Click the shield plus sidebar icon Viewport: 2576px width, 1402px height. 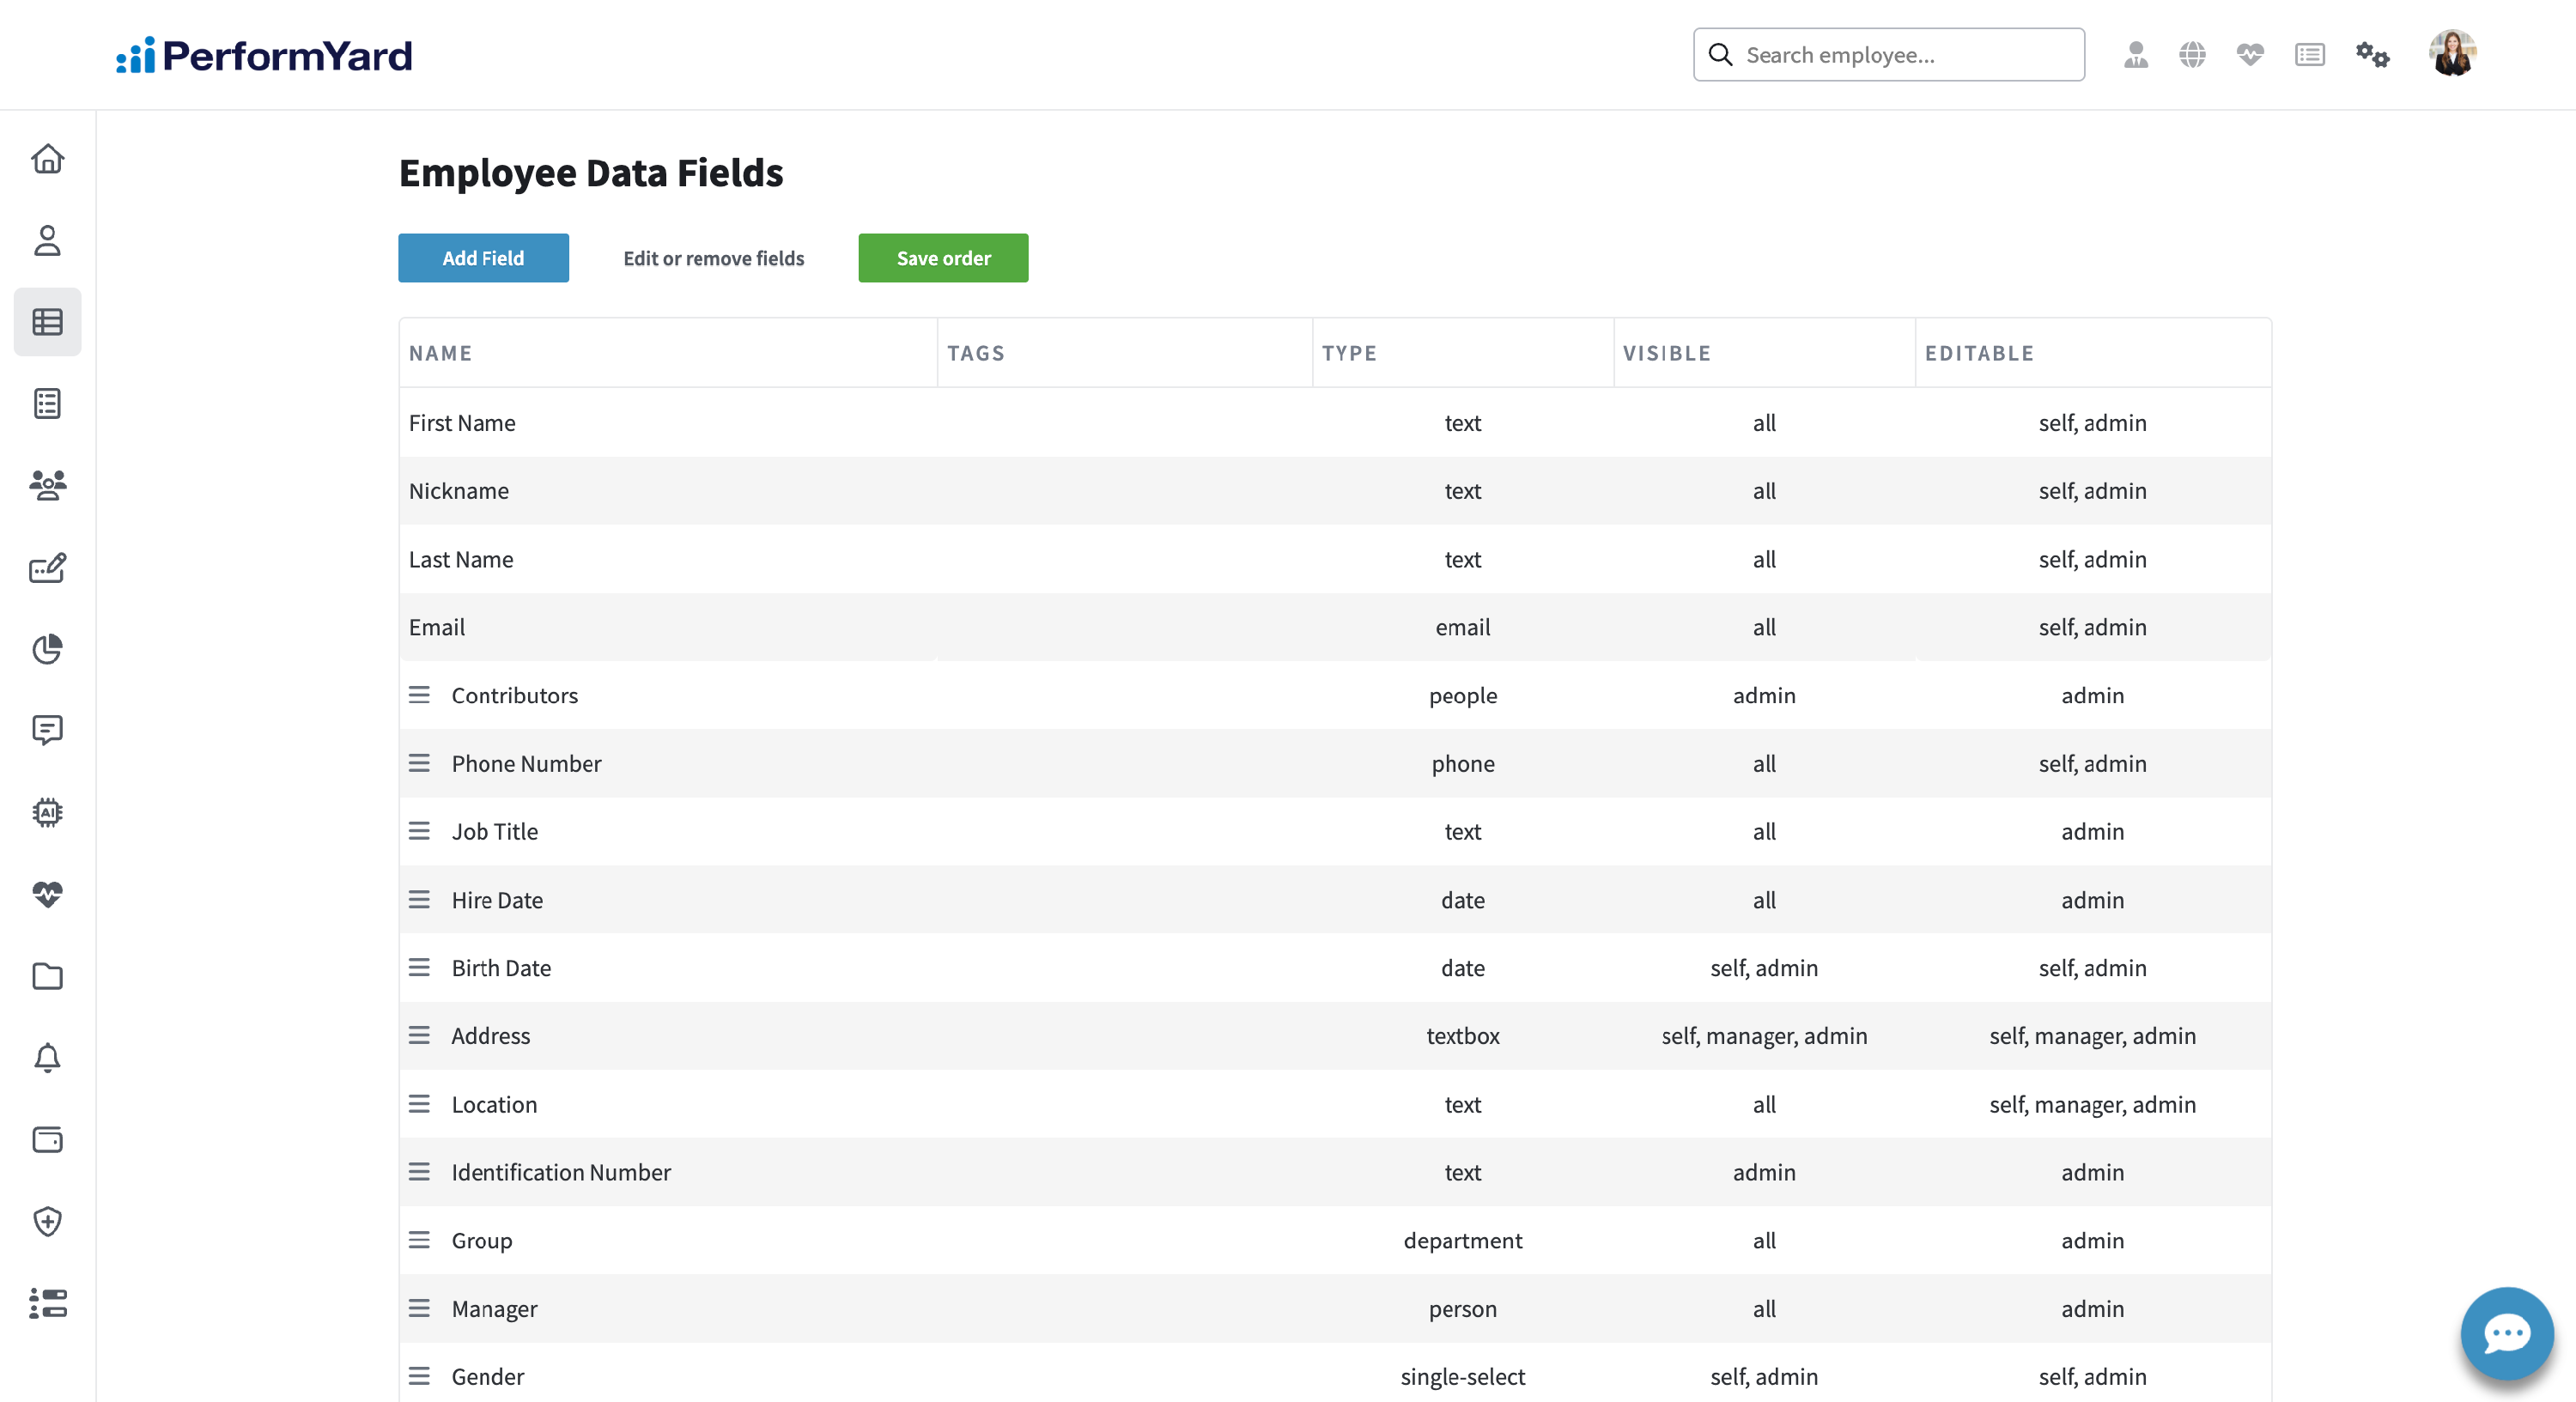pyautogui.click(x=47, y=1221)
